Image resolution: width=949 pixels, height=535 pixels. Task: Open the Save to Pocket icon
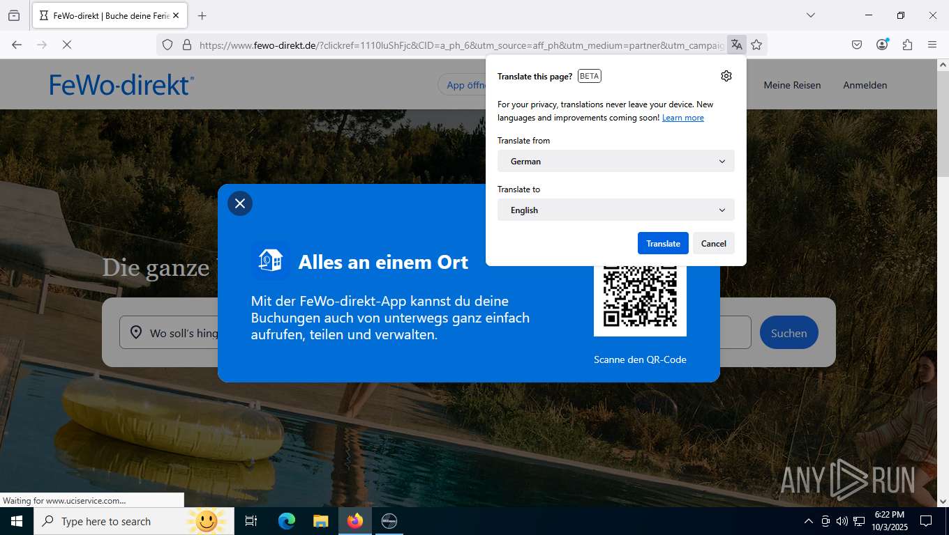pyautogui.click(x=857, y=45)
